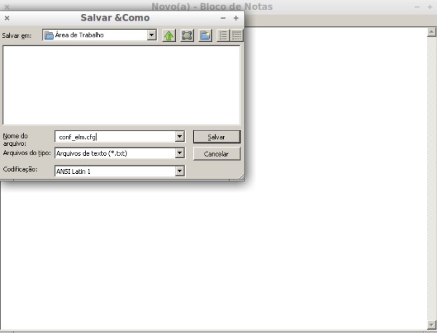Viewport: 437px width, 333px height.
Task: Open the Nome do arquivo dropdown arrow
Action: click(x=179, y=137)
